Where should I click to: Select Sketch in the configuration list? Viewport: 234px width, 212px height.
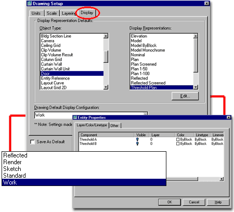(84, 169)
